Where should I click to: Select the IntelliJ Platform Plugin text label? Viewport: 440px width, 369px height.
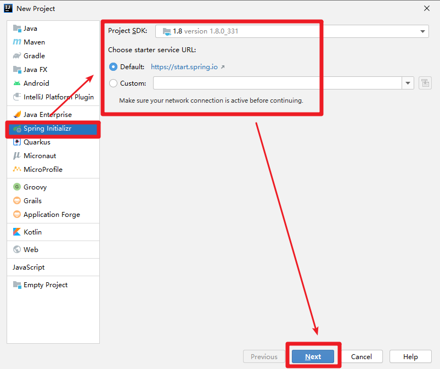59,97
